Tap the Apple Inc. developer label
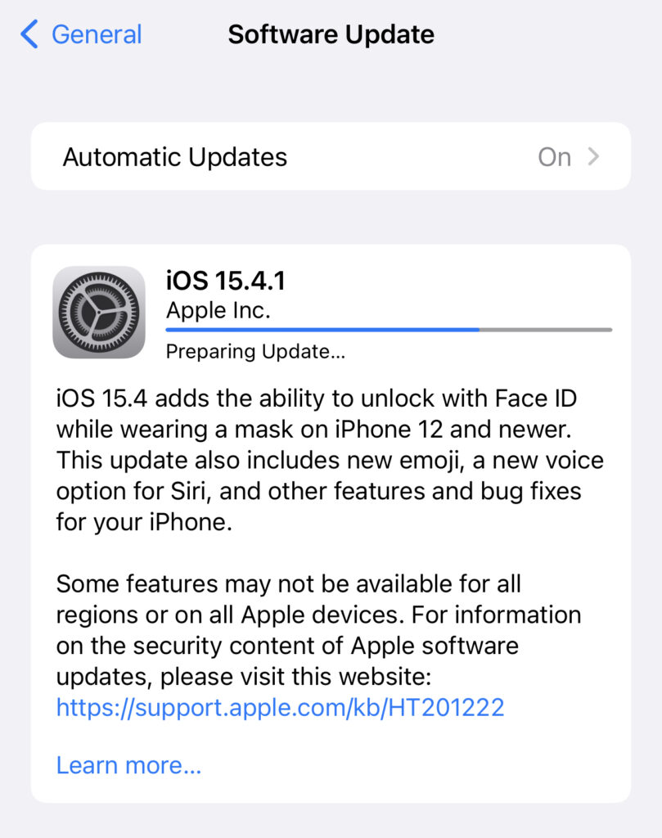 [x=218, y=310]
